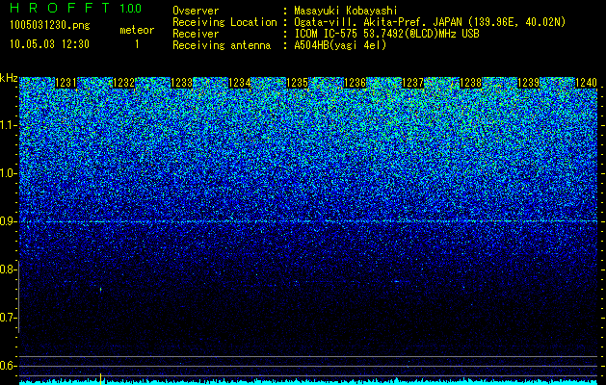Click the bright meteor echo spot near 1232
The height and width of the screenshot is (385, 606).
tap(101, 289)
